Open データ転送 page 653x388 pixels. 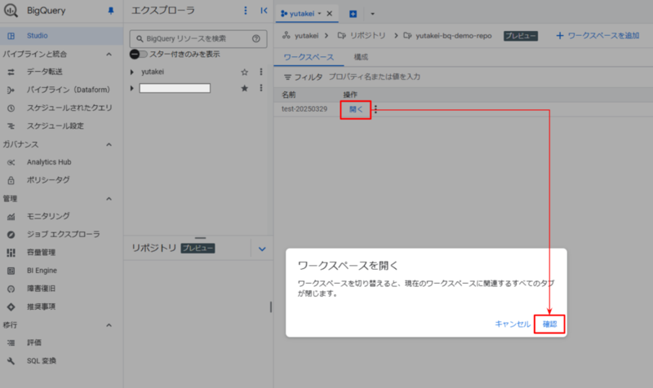click(x=45, y=72)
